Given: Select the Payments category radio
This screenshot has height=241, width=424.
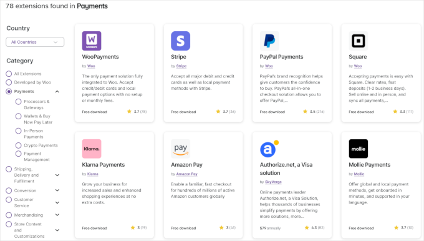Looking at the screenshot, I should tap(9, 92).
